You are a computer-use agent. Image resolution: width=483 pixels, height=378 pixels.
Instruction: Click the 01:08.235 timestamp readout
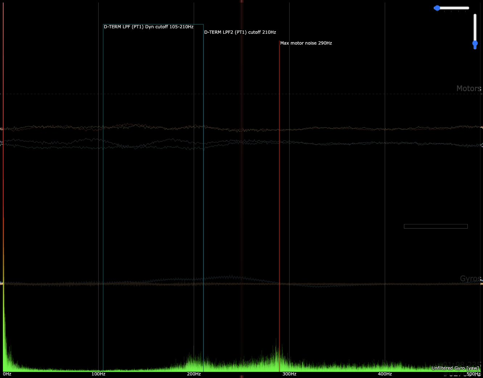tap(462, 364)
